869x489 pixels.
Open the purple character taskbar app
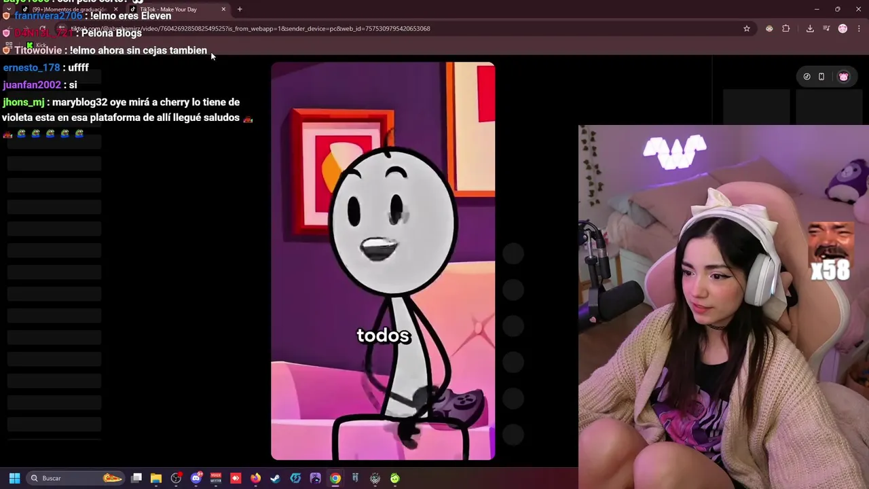tap(315, 478)
